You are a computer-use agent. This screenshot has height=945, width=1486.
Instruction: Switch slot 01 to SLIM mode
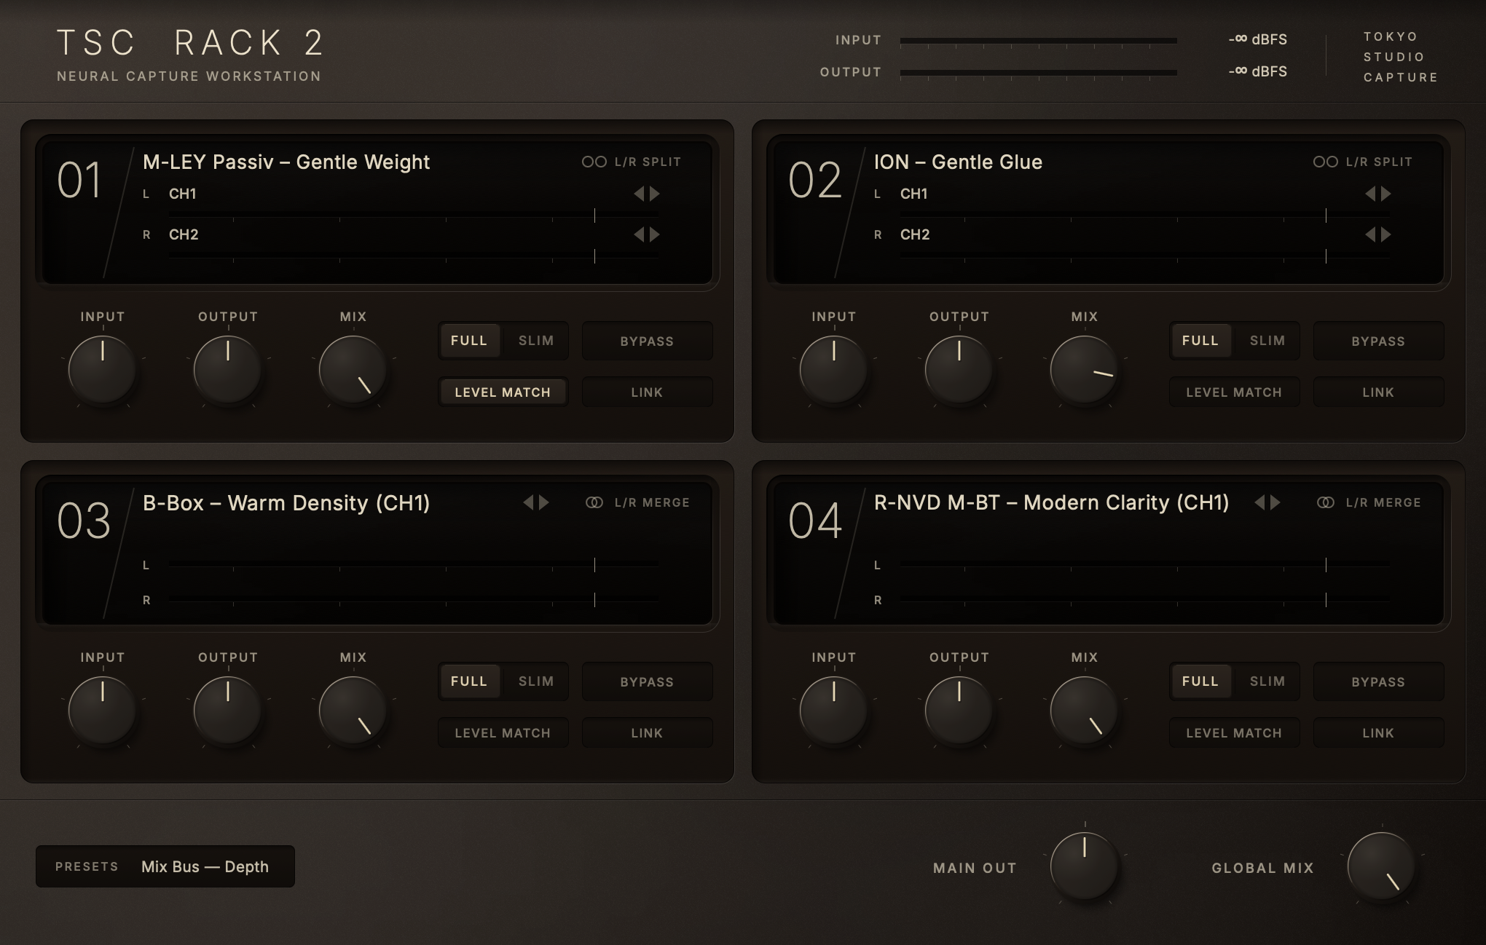coord(536,340)
